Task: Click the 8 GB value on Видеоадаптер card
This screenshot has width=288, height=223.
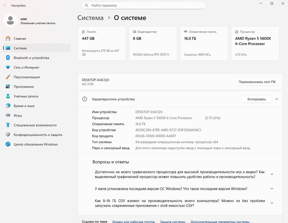Action: click(x=137, y=38)
